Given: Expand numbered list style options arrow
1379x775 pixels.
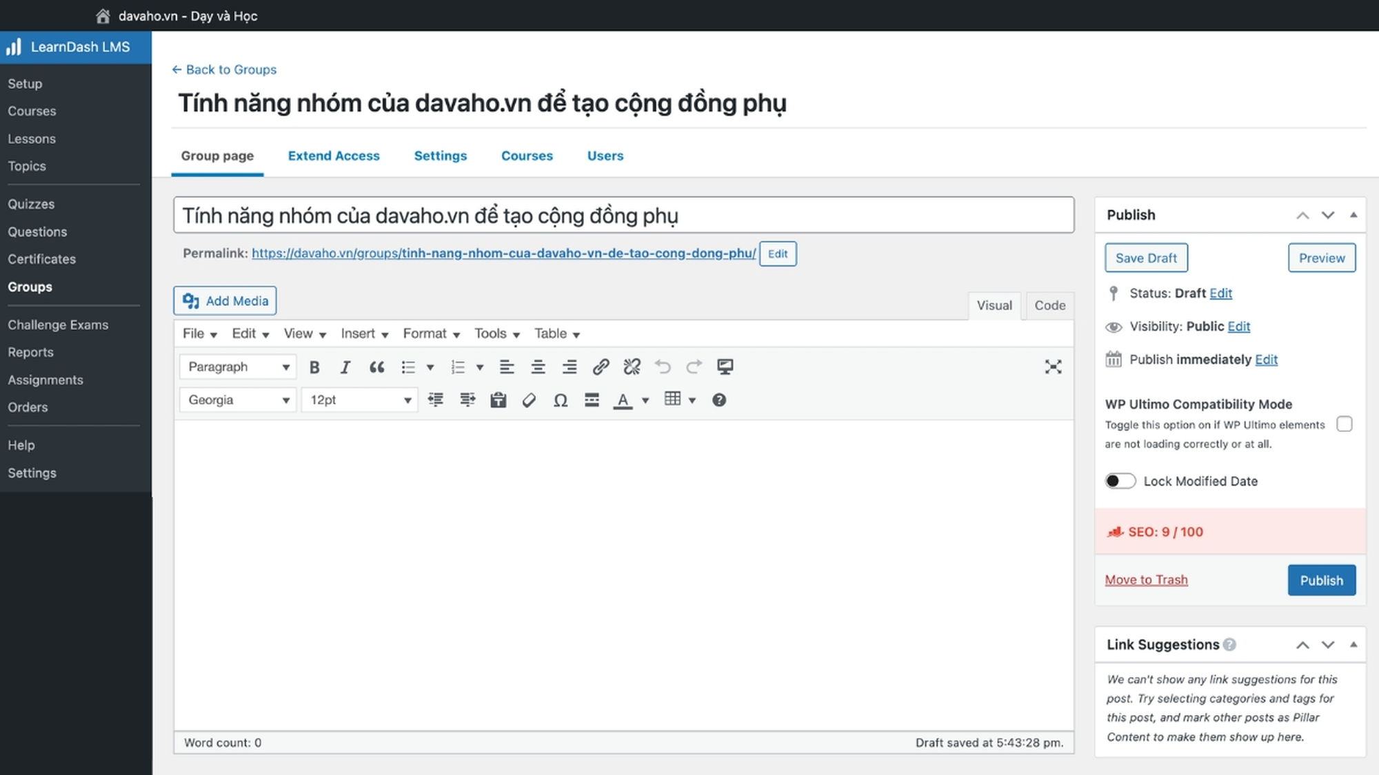Looking at the screenshot, I should [x=480, y=367].
